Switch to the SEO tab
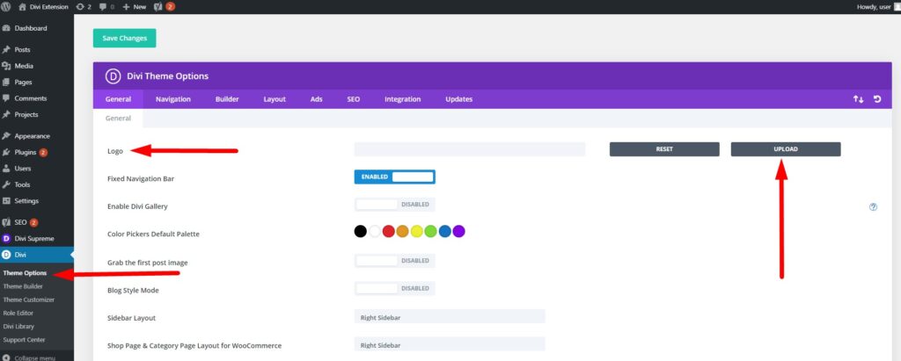The height and width of the screenshot is (361, 901). pos(354,99)
